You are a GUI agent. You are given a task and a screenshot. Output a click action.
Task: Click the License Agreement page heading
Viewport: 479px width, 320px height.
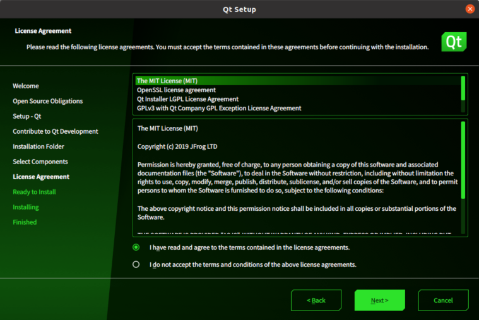tap(43, 31)
